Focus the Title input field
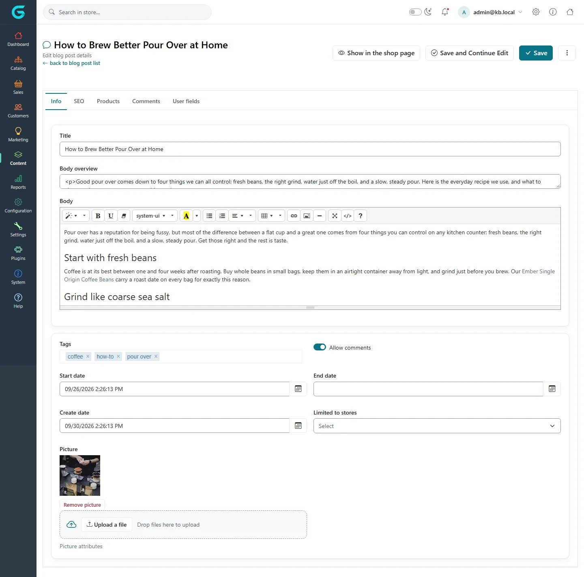 coord(310,149)
